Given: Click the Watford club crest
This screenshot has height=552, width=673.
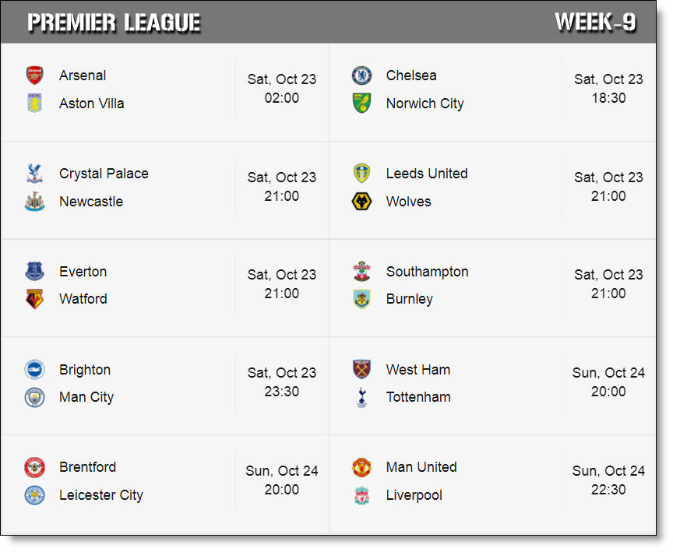Looking at the screenshot, I should pyautogui.click(x=34, y=299).
